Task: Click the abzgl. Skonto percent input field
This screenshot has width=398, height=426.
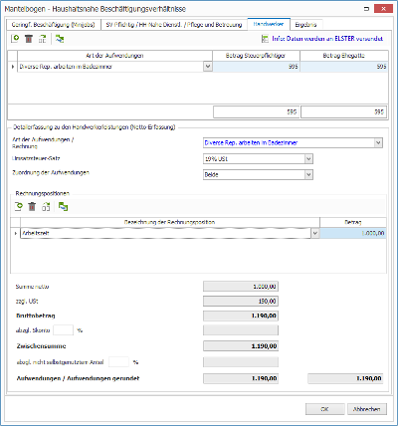Action: pyautogui.click(x=63, y=330)
